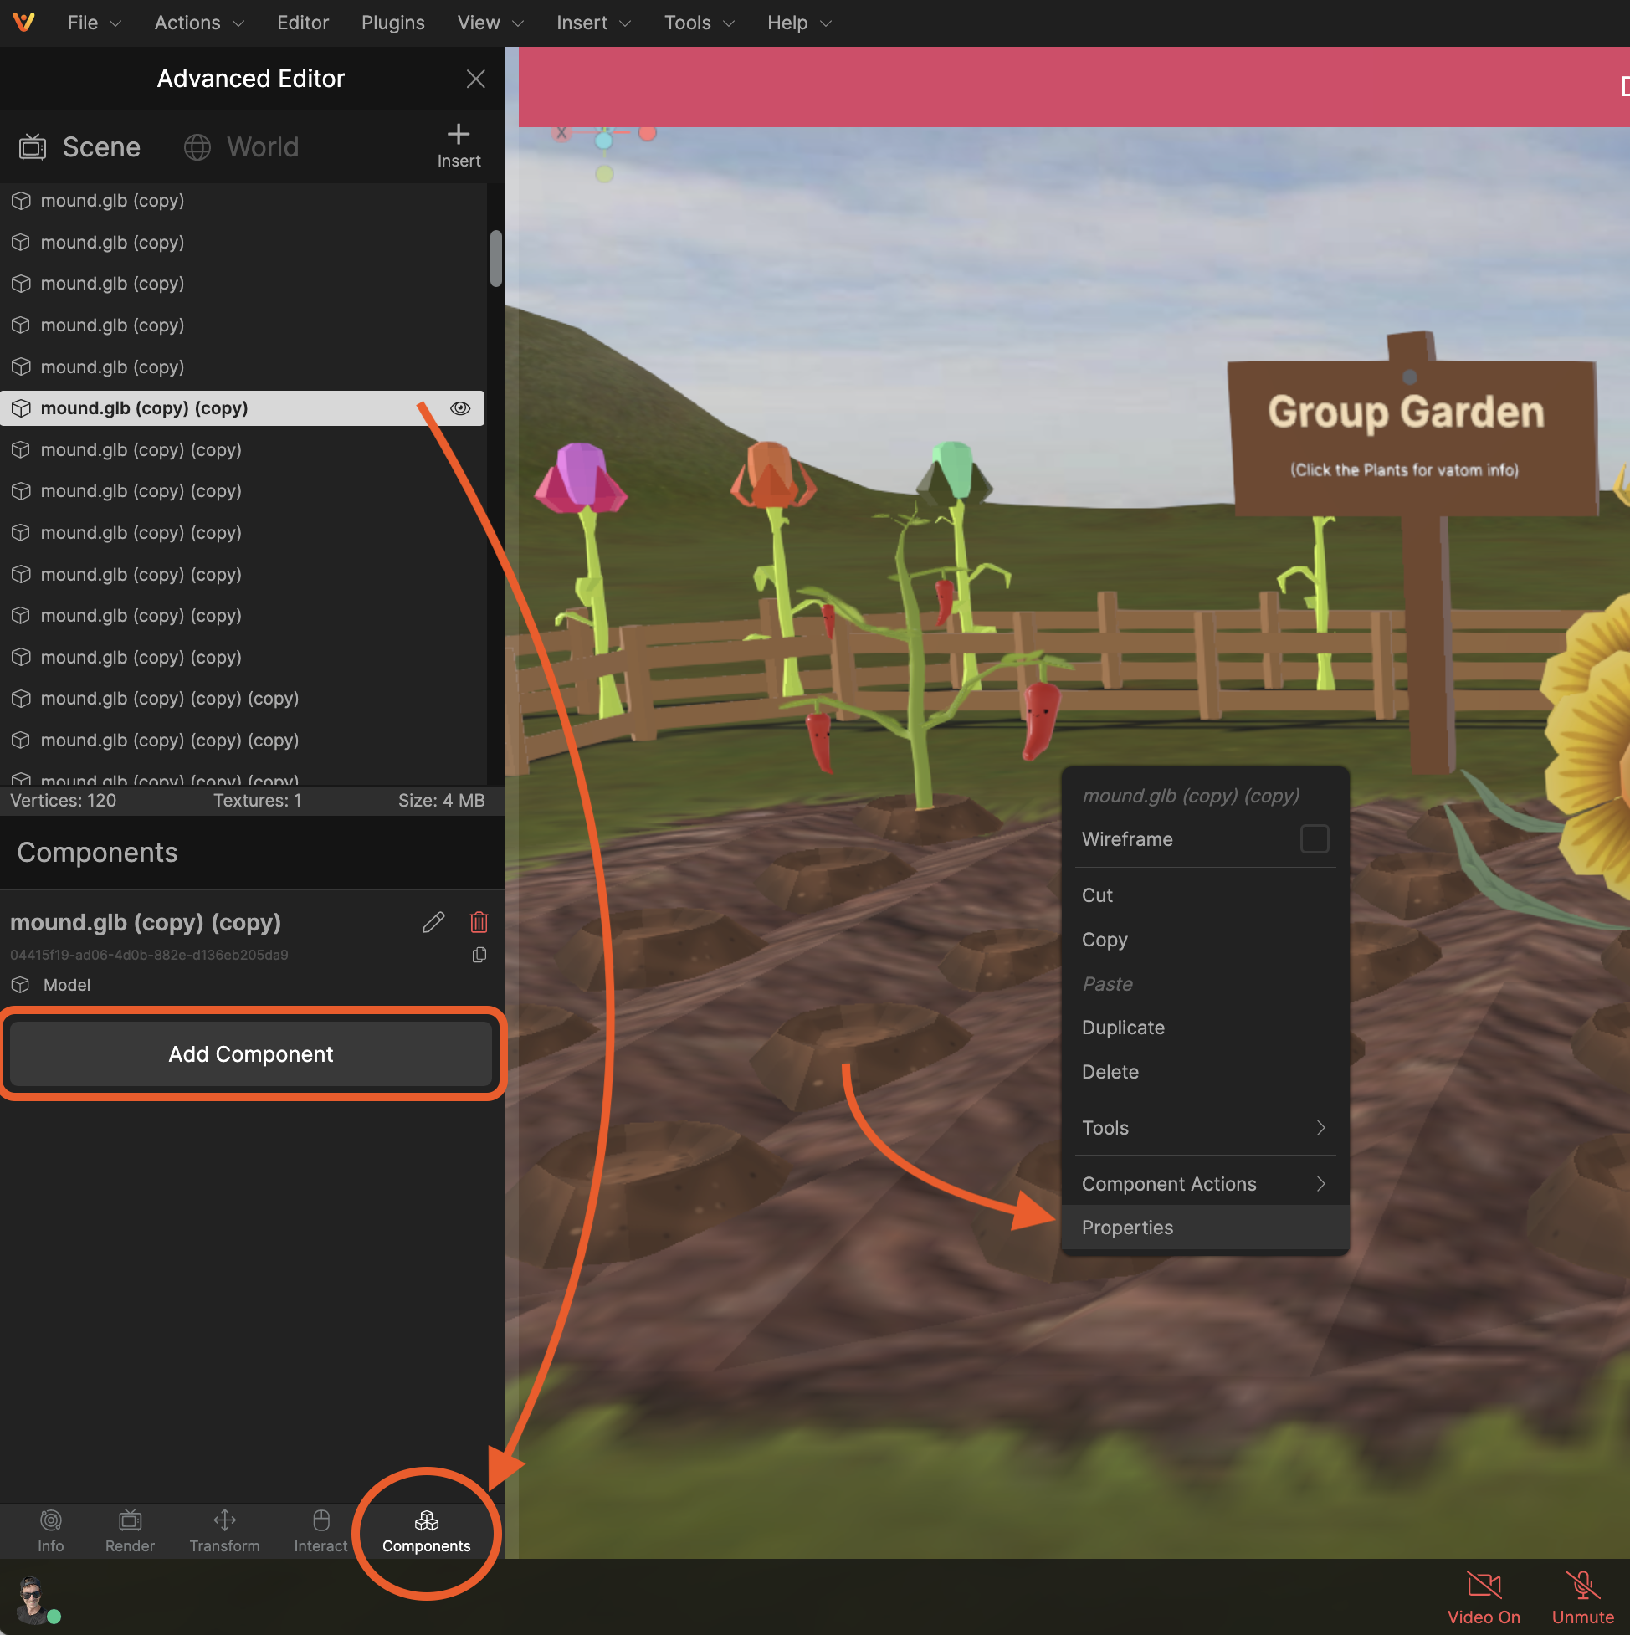Click the scene list scrollbar thumb
The width and height of the screenshot is (1630, 1635).
pyautogui.click(x=496, y=258)
